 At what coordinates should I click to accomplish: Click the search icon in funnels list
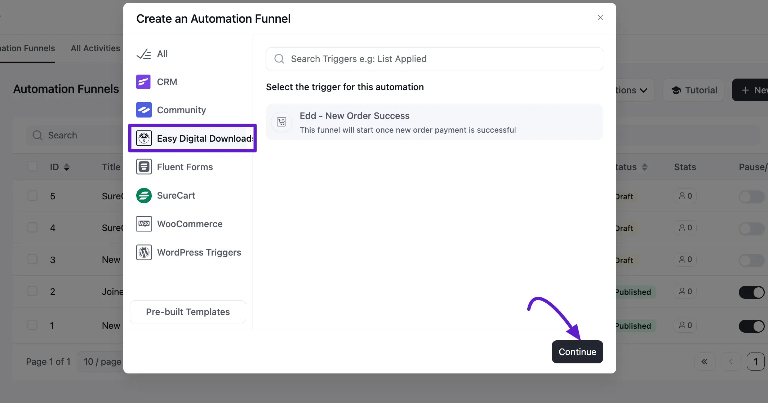[x=37, y=135]
